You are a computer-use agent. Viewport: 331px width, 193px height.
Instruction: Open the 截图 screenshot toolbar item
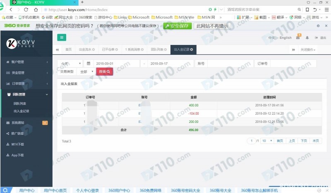(x=262, y=17)
